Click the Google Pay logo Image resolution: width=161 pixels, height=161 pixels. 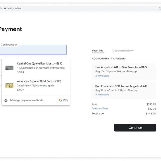tap(64, 100)
